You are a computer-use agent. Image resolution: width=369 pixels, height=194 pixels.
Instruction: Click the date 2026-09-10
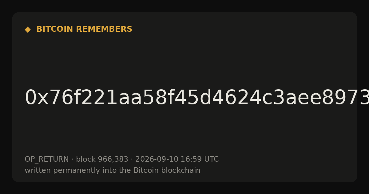157,159
